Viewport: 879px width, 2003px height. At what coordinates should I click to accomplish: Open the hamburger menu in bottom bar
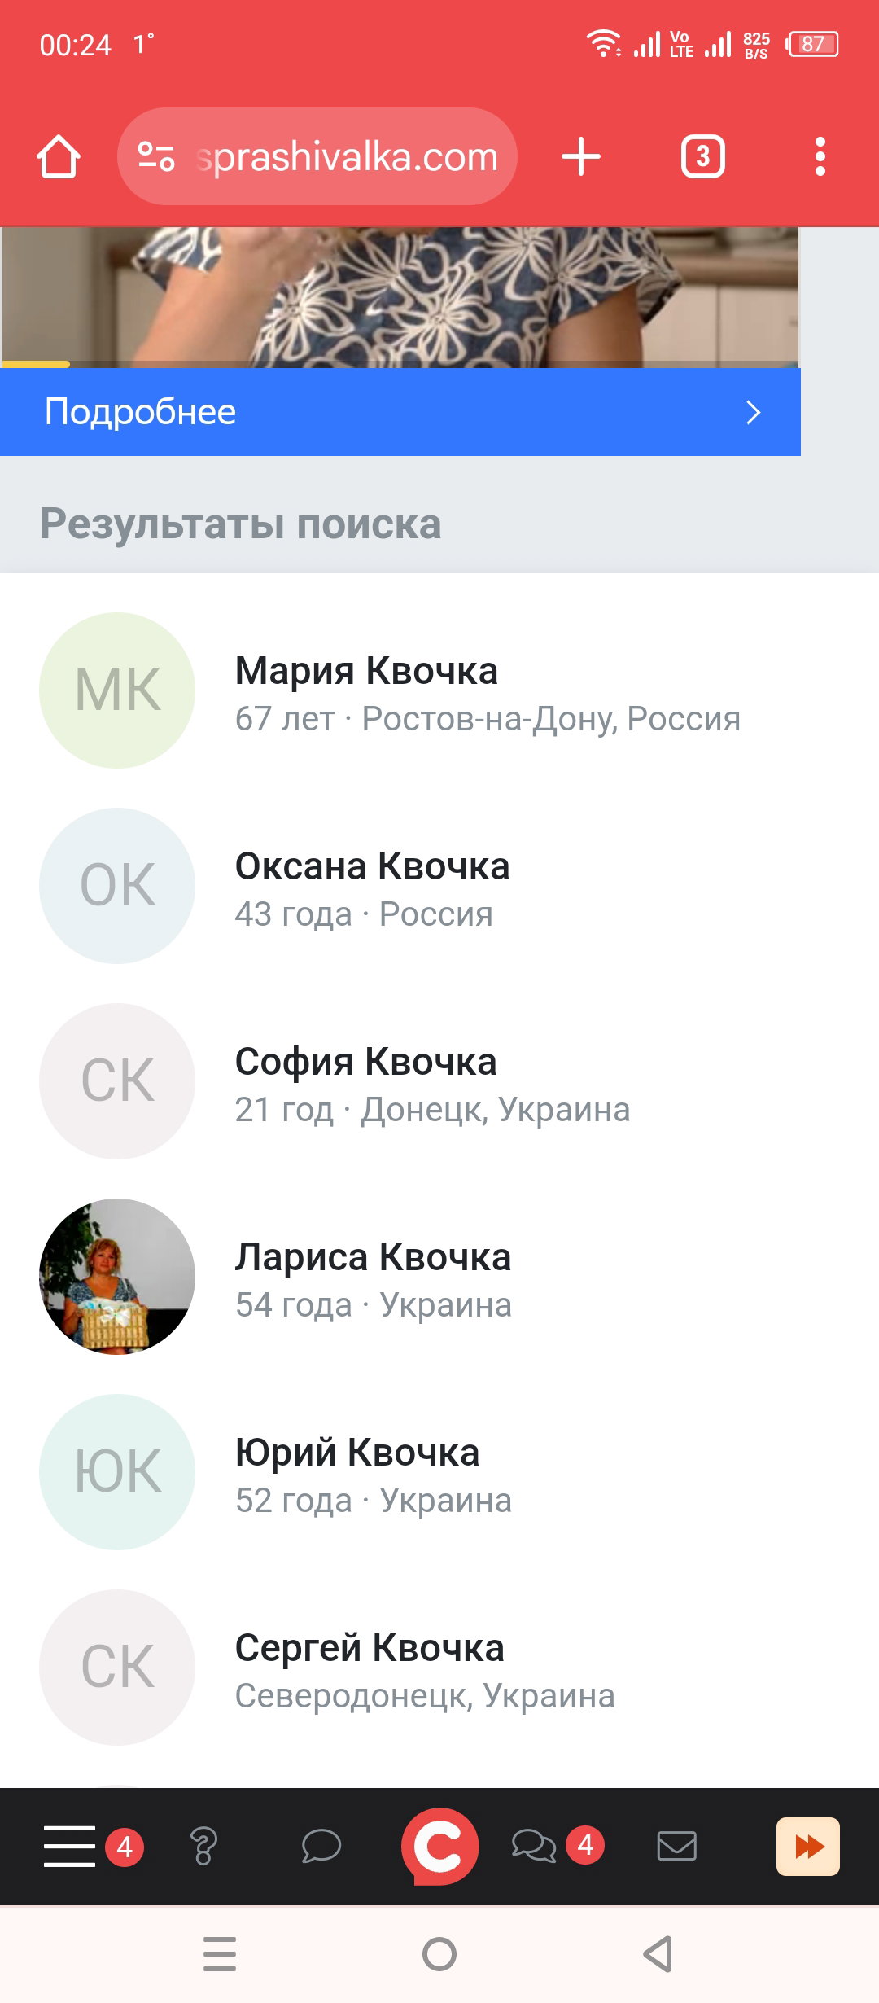pos(70,1846)
